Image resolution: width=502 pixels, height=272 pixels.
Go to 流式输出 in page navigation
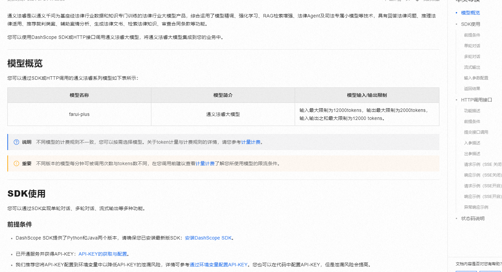(472, 67)
